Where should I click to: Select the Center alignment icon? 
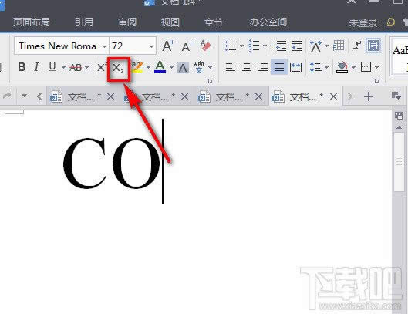[247, 67]
